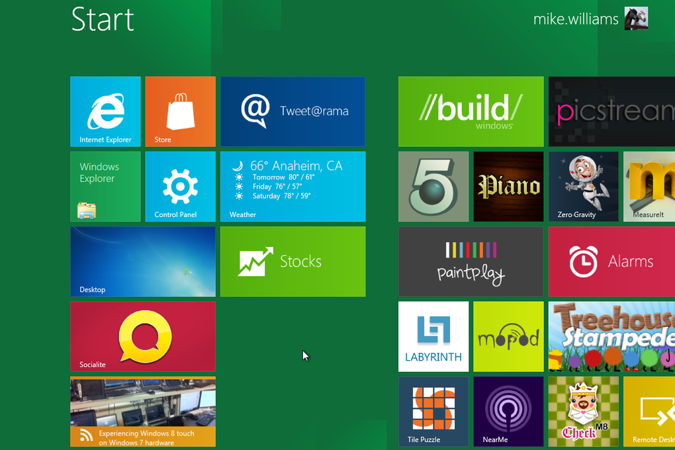Viewport: 675px width, 450px height.
Task: Click the mike.williams user name
Action: tap(576, 19)
